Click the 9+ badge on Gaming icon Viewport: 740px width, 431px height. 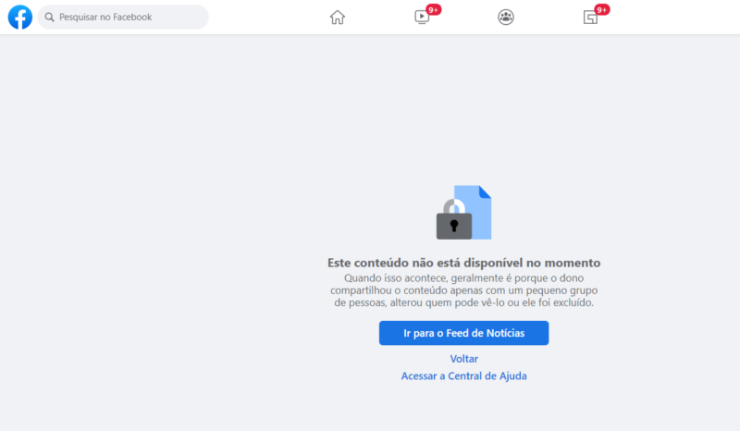click(602, 9)
